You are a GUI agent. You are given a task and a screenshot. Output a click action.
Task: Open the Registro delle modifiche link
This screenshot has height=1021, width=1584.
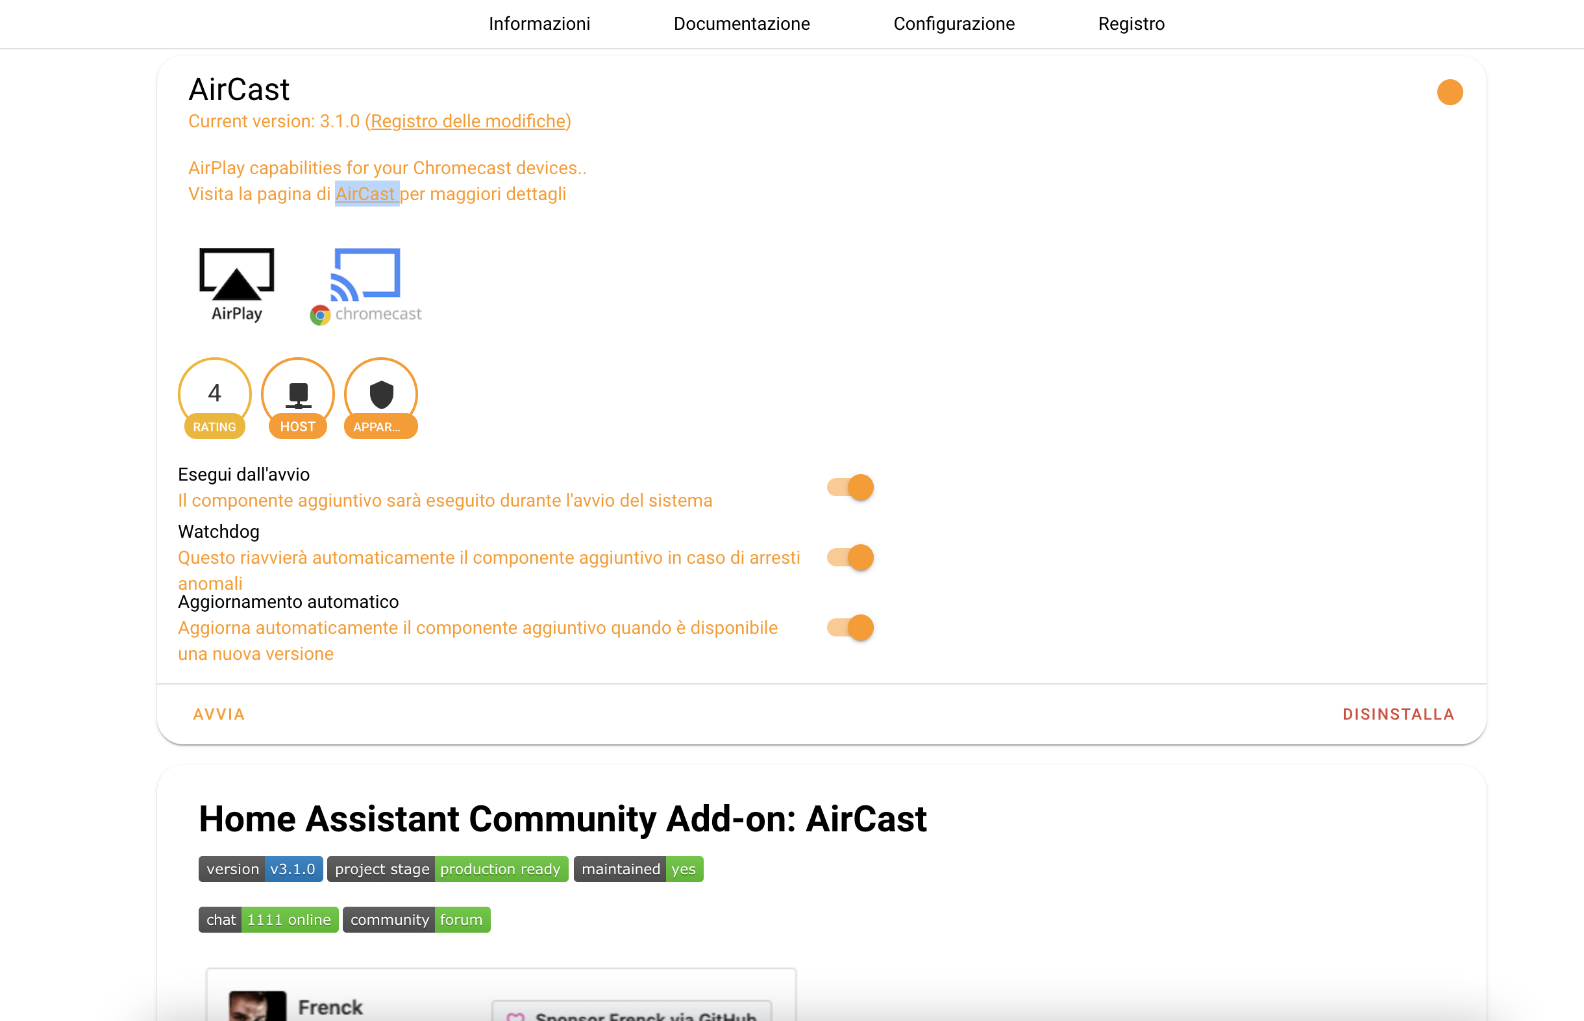coord(467,121)
